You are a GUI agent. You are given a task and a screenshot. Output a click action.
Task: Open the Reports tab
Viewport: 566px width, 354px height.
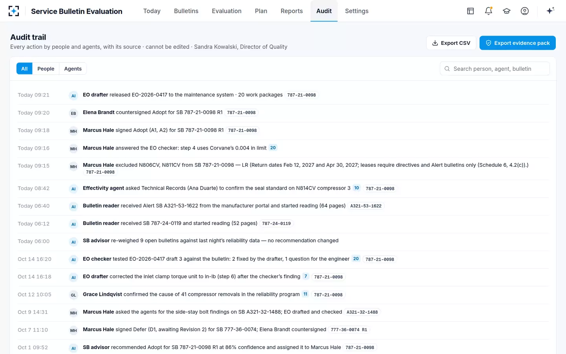pyautogui.click(x=292, y=11)
